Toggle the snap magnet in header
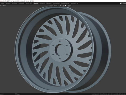Image resolution: width=126 pixels, height=95 pixels. pyautogui.click(x=64, y=6)
